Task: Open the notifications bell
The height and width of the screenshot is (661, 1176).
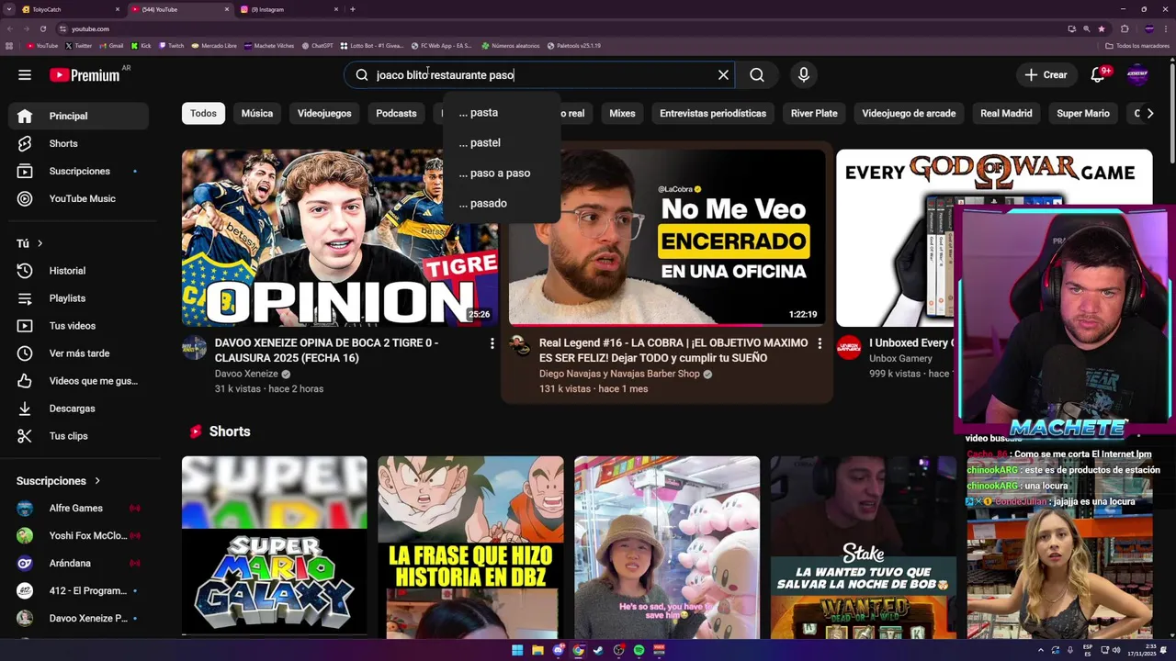Action: click(1097, 75)
